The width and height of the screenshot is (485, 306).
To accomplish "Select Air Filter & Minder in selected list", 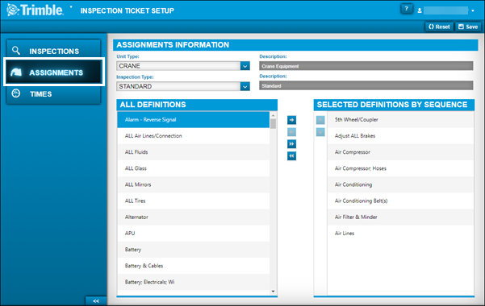I will coord(400,217).
